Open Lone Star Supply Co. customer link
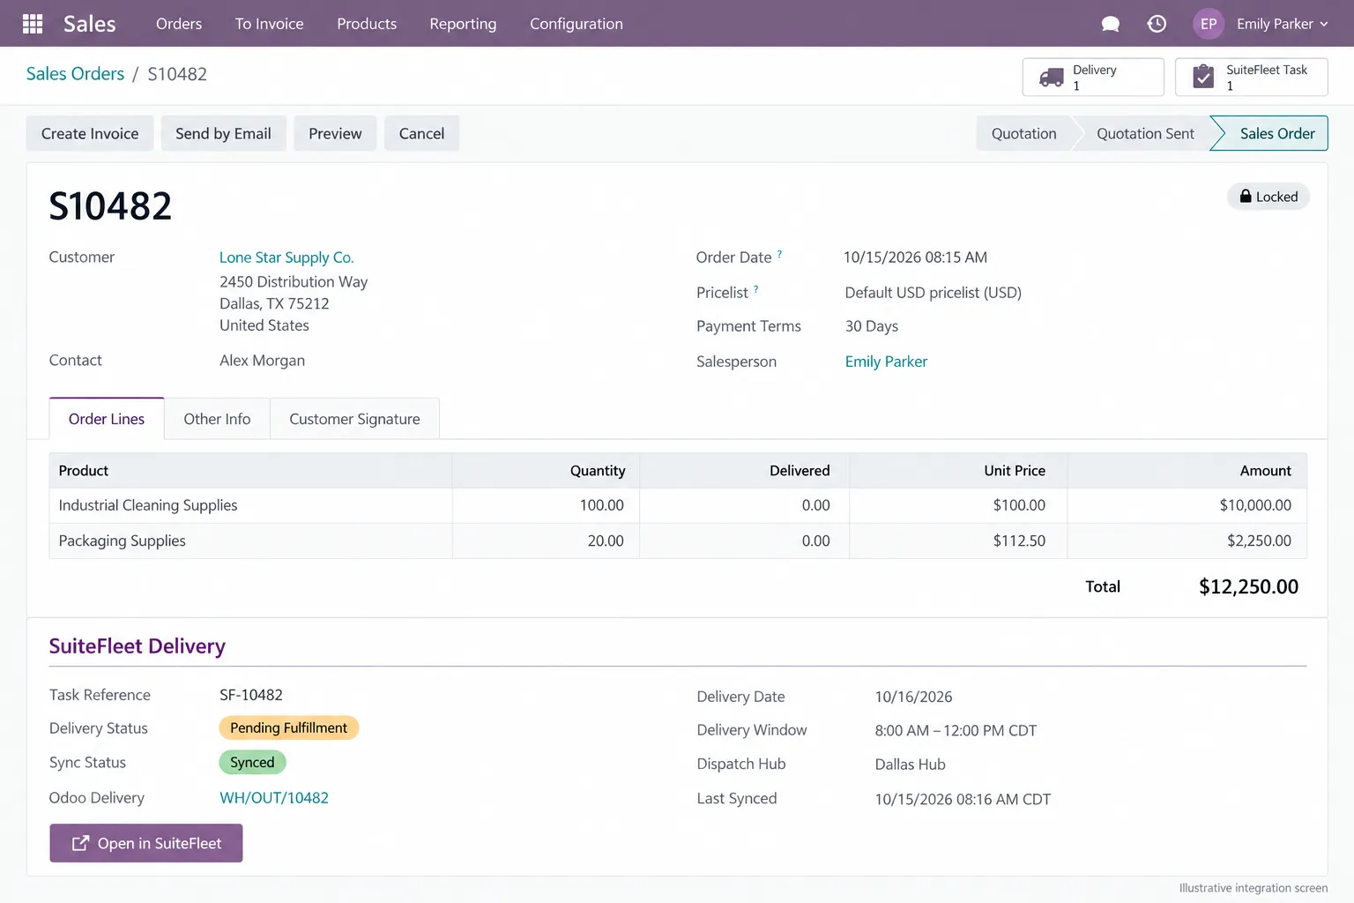The image size is (1354, 903). [x=286, y=257]
